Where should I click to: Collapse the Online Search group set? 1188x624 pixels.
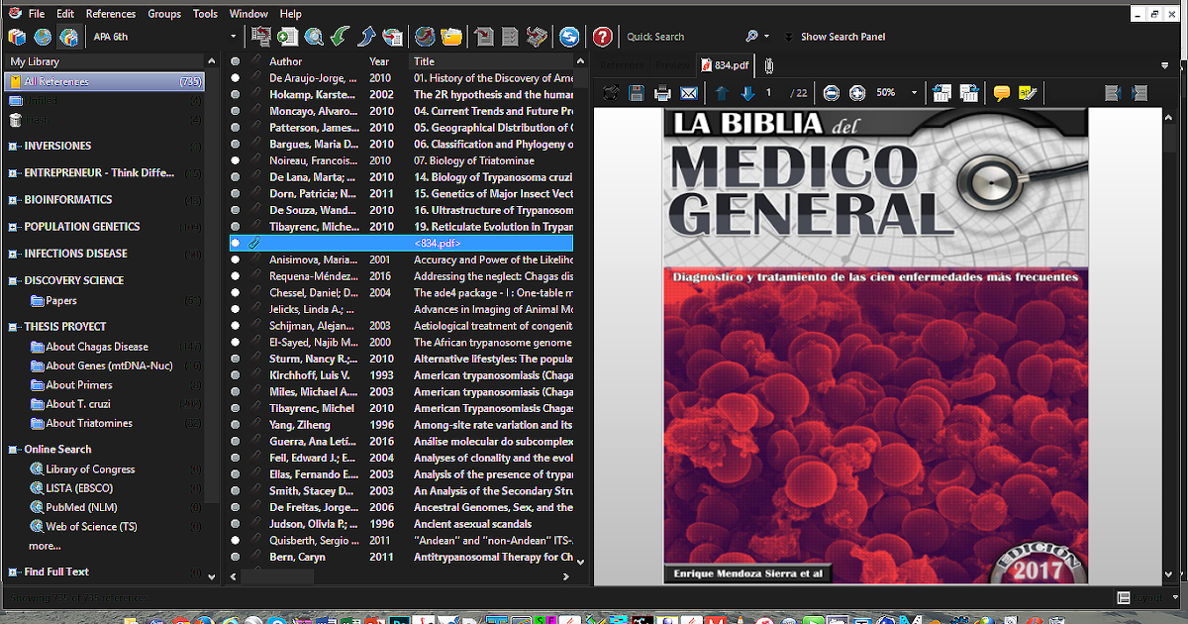[14, 450]
